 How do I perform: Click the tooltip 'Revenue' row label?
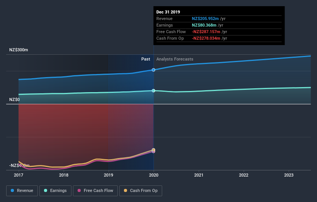[164, 19]
